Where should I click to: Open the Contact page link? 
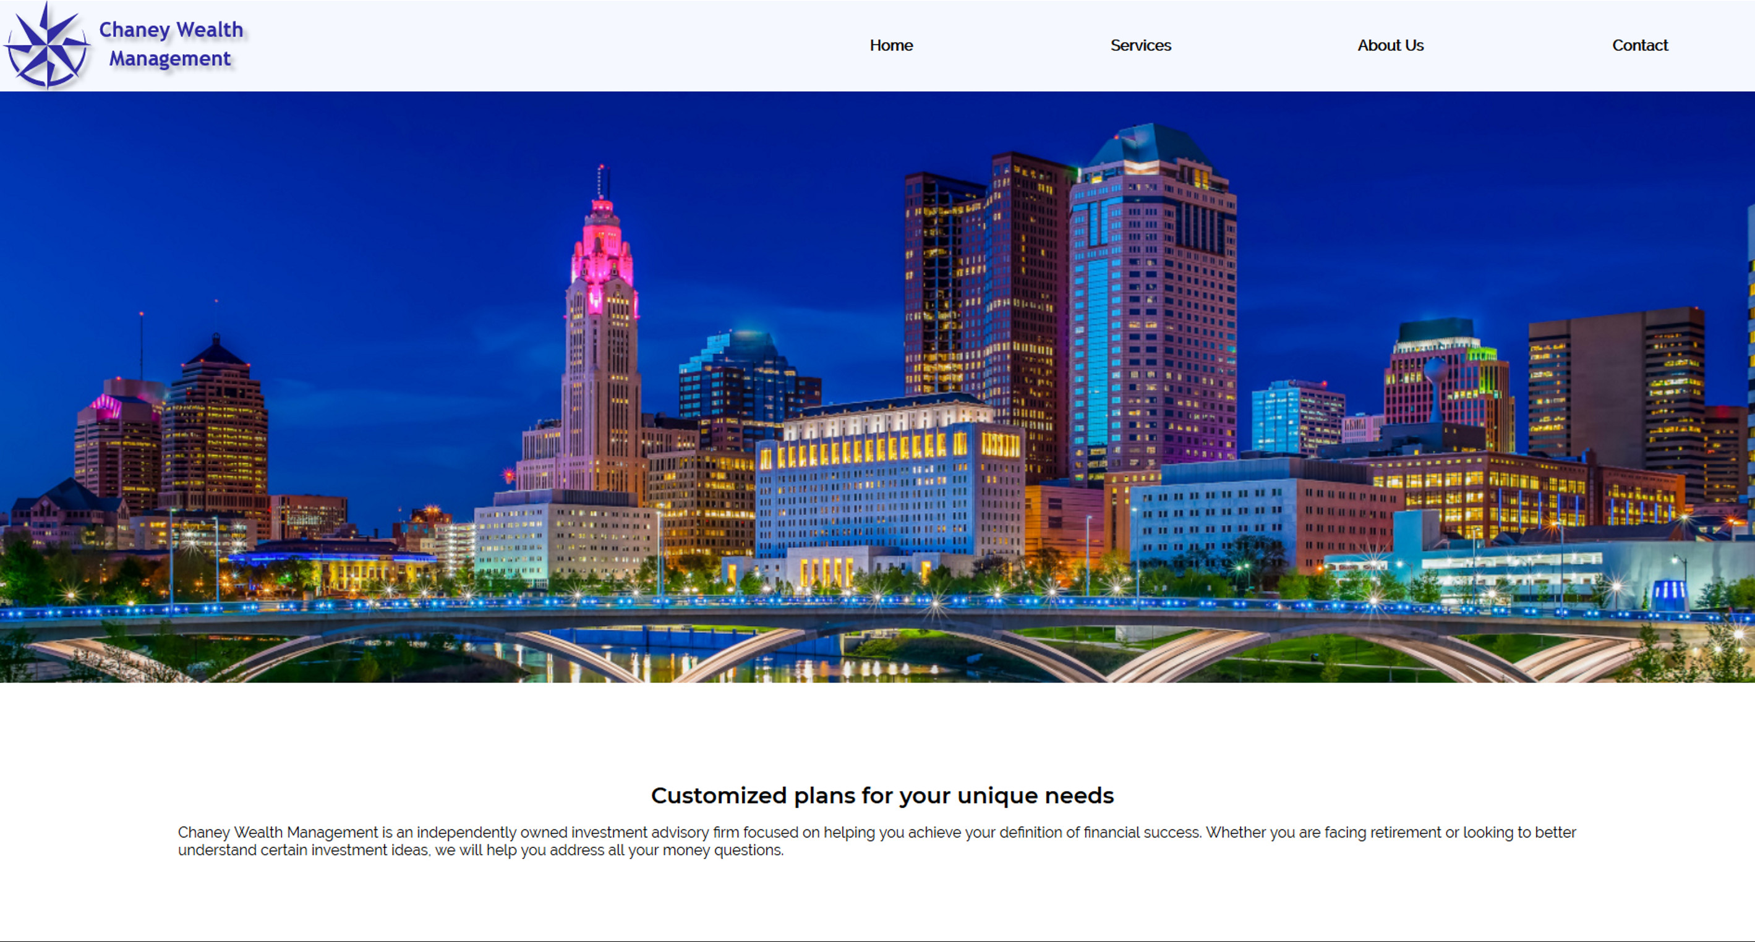(1640, 46)
